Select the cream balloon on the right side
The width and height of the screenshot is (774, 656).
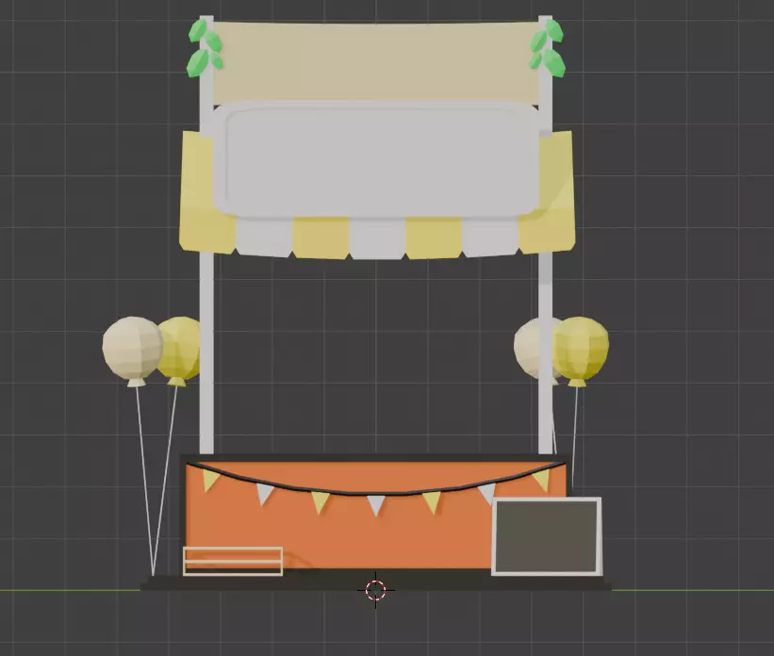click(x=531, y=351)
